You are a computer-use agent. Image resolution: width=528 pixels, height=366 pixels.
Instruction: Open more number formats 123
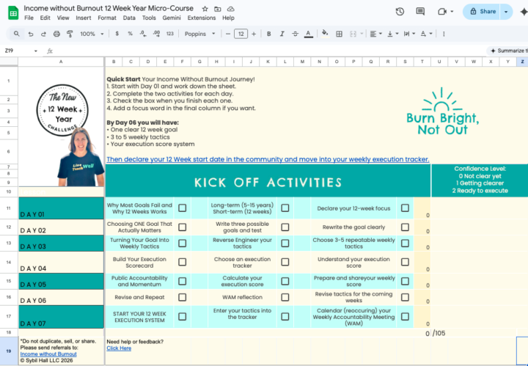pyautogui.click(x=170, y=34)
